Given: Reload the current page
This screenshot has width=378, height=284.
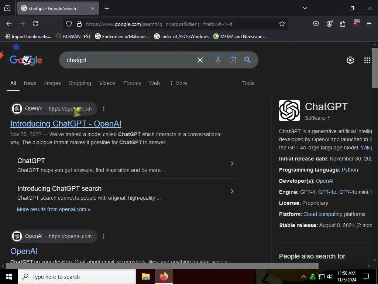Looking at the screenshot, I should point(35,24).
